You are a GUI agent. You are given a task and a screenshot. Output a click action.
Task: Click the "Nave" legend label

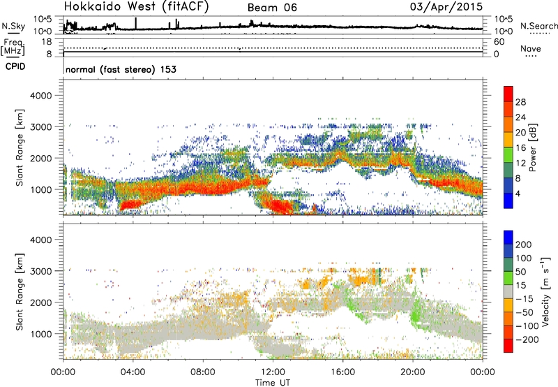coord(531,48)
